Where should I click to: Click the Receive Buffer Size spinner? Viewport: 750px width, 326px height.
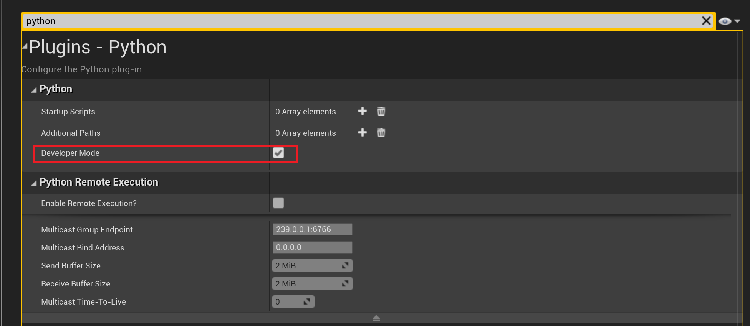(312, 283)
